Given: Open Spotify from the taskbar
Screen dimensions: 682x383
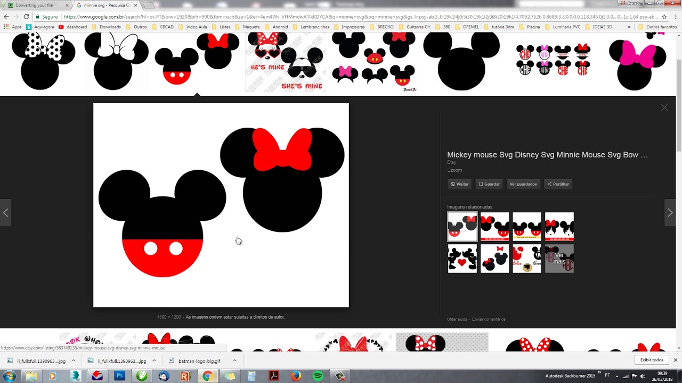Looking at the screenshot, I should tap(318, 376).
